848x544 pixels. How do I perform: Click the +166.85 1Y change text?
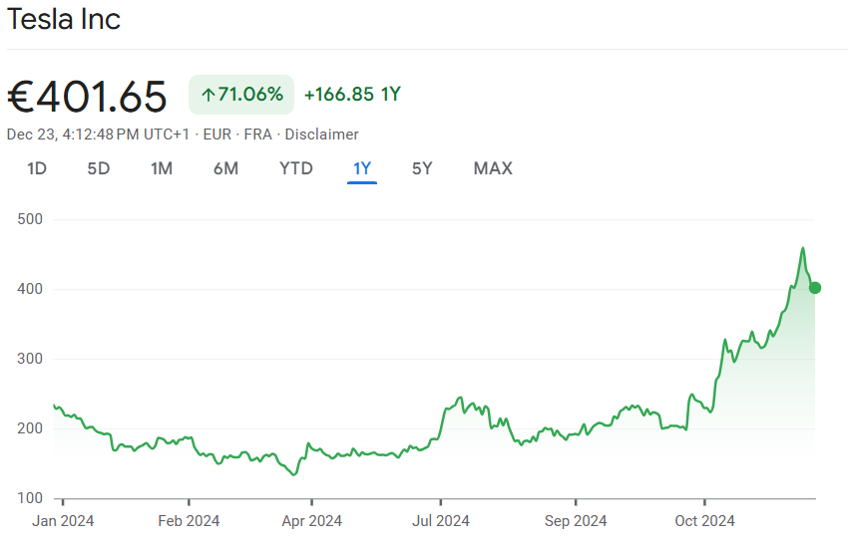pyautogui.click(x=352, y=95)
